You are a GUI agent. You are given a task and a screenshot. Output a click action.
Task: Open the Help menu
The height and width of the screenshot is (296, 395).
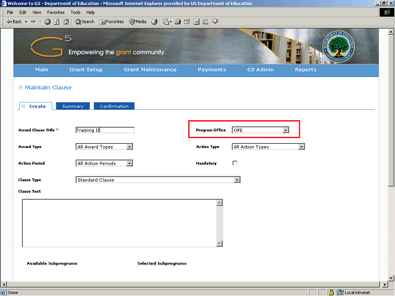[90, 12]
